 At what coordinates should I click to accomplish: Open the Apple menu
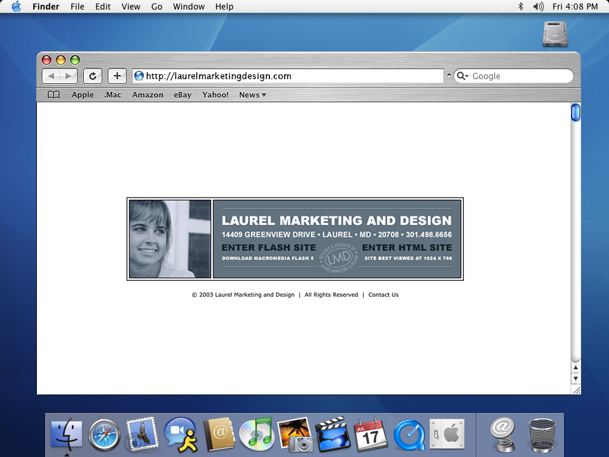[16, 7]
